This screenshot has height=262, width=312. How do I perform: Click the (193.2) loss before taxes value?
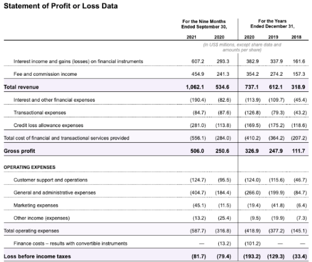coord(252,256)
